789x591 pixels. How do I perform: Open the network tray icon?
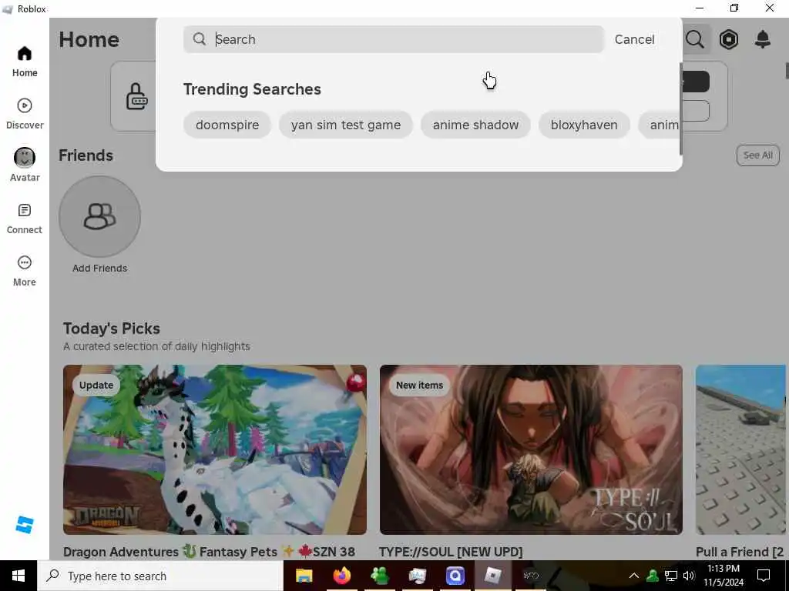point(671,576)
